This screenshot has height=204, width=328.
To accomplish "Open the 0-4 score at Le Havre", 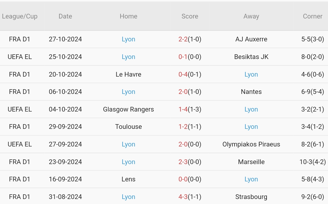I will pos(183,75).
